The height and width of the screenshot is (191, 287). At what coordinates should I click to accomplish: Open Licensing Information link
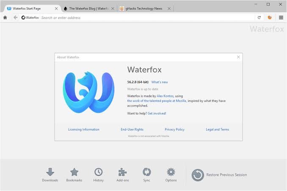point(84,129)
